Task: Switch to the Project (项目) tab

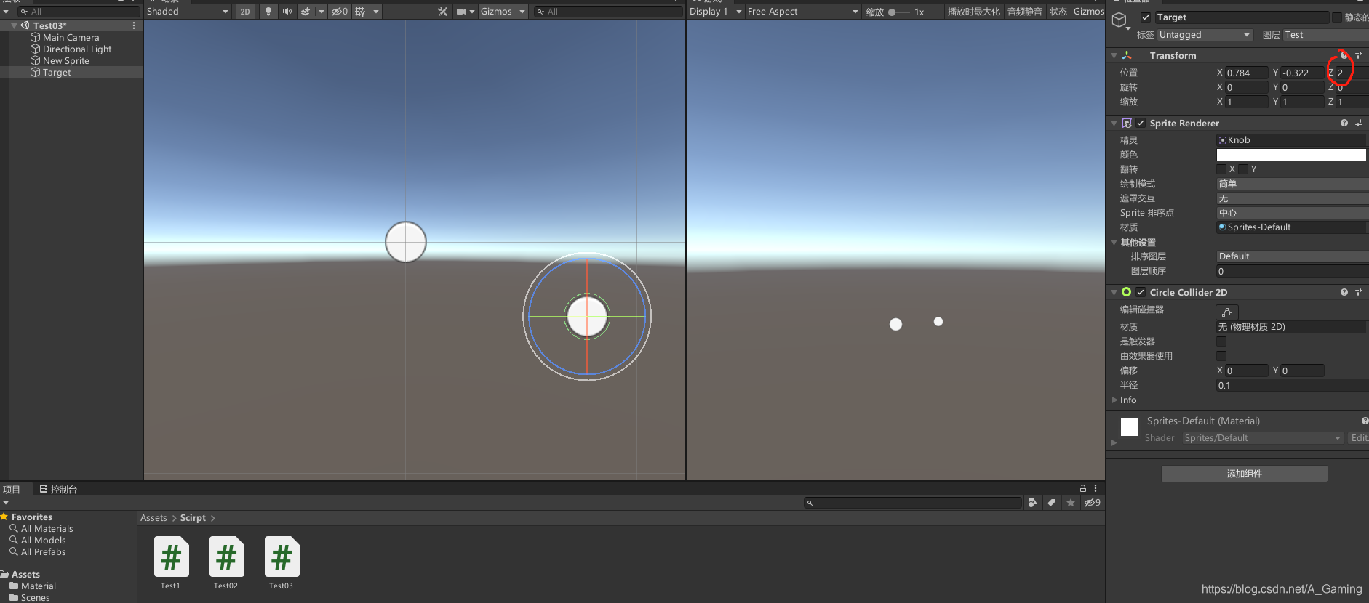Action: pos(12,490)
